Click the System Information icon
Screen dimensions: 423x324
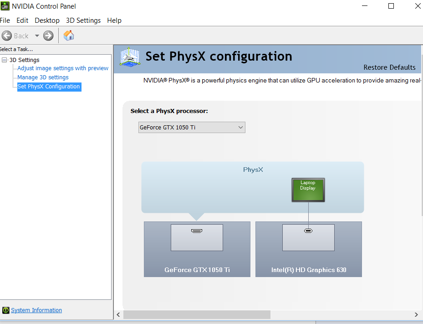point(5,310)
